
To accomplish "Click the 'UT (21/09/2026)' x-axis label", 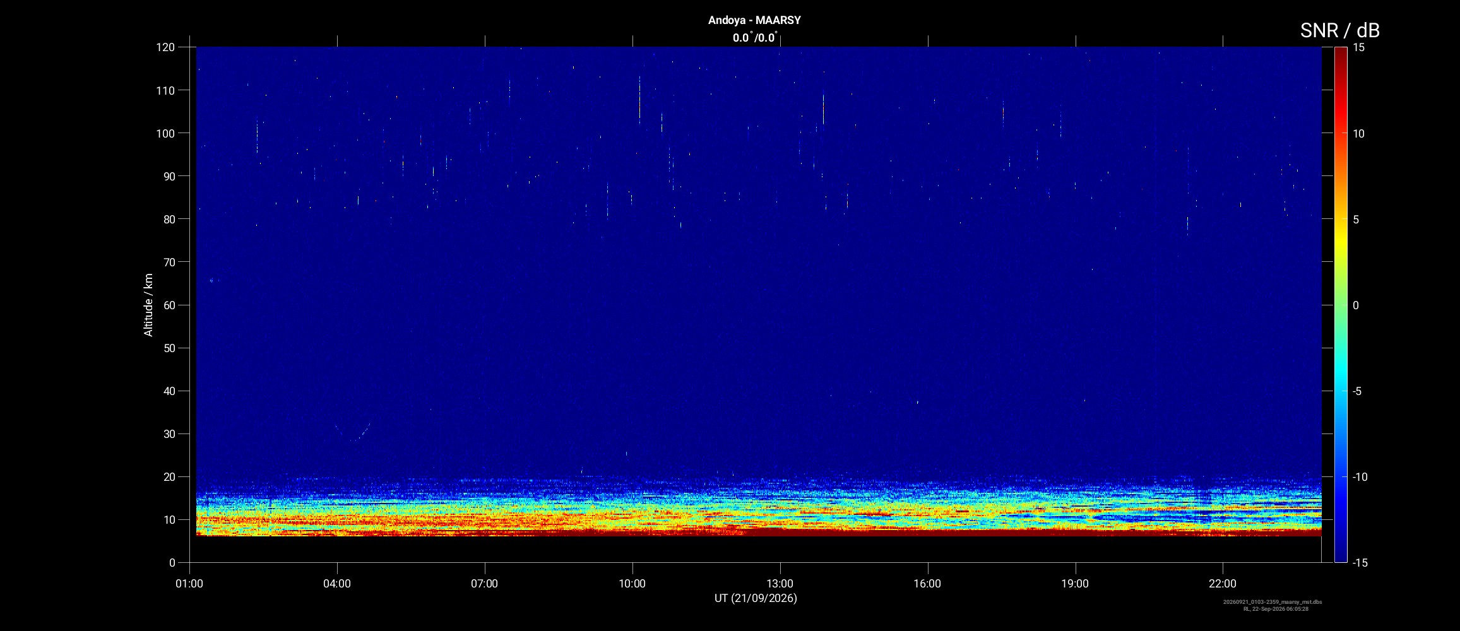I will [756, 598].
